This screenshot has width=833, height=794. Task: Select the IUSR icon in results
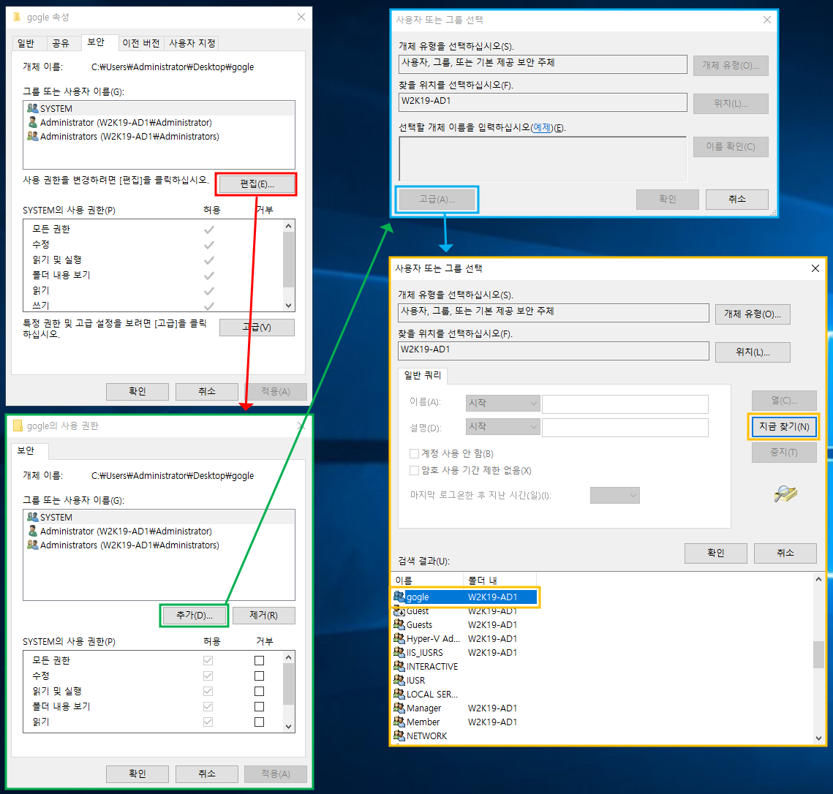click(399, 680)
